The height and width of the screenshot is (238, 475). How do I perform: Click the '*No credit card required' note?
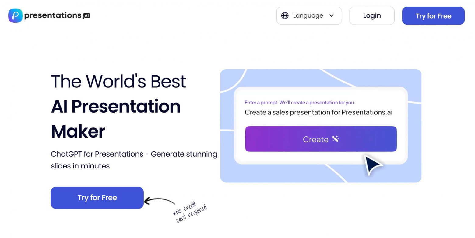click(190, 212)
